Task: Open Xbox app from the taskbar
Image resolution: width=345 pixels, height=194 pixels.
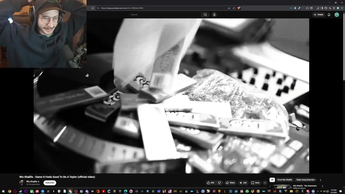Action: [x=32, y=192]
